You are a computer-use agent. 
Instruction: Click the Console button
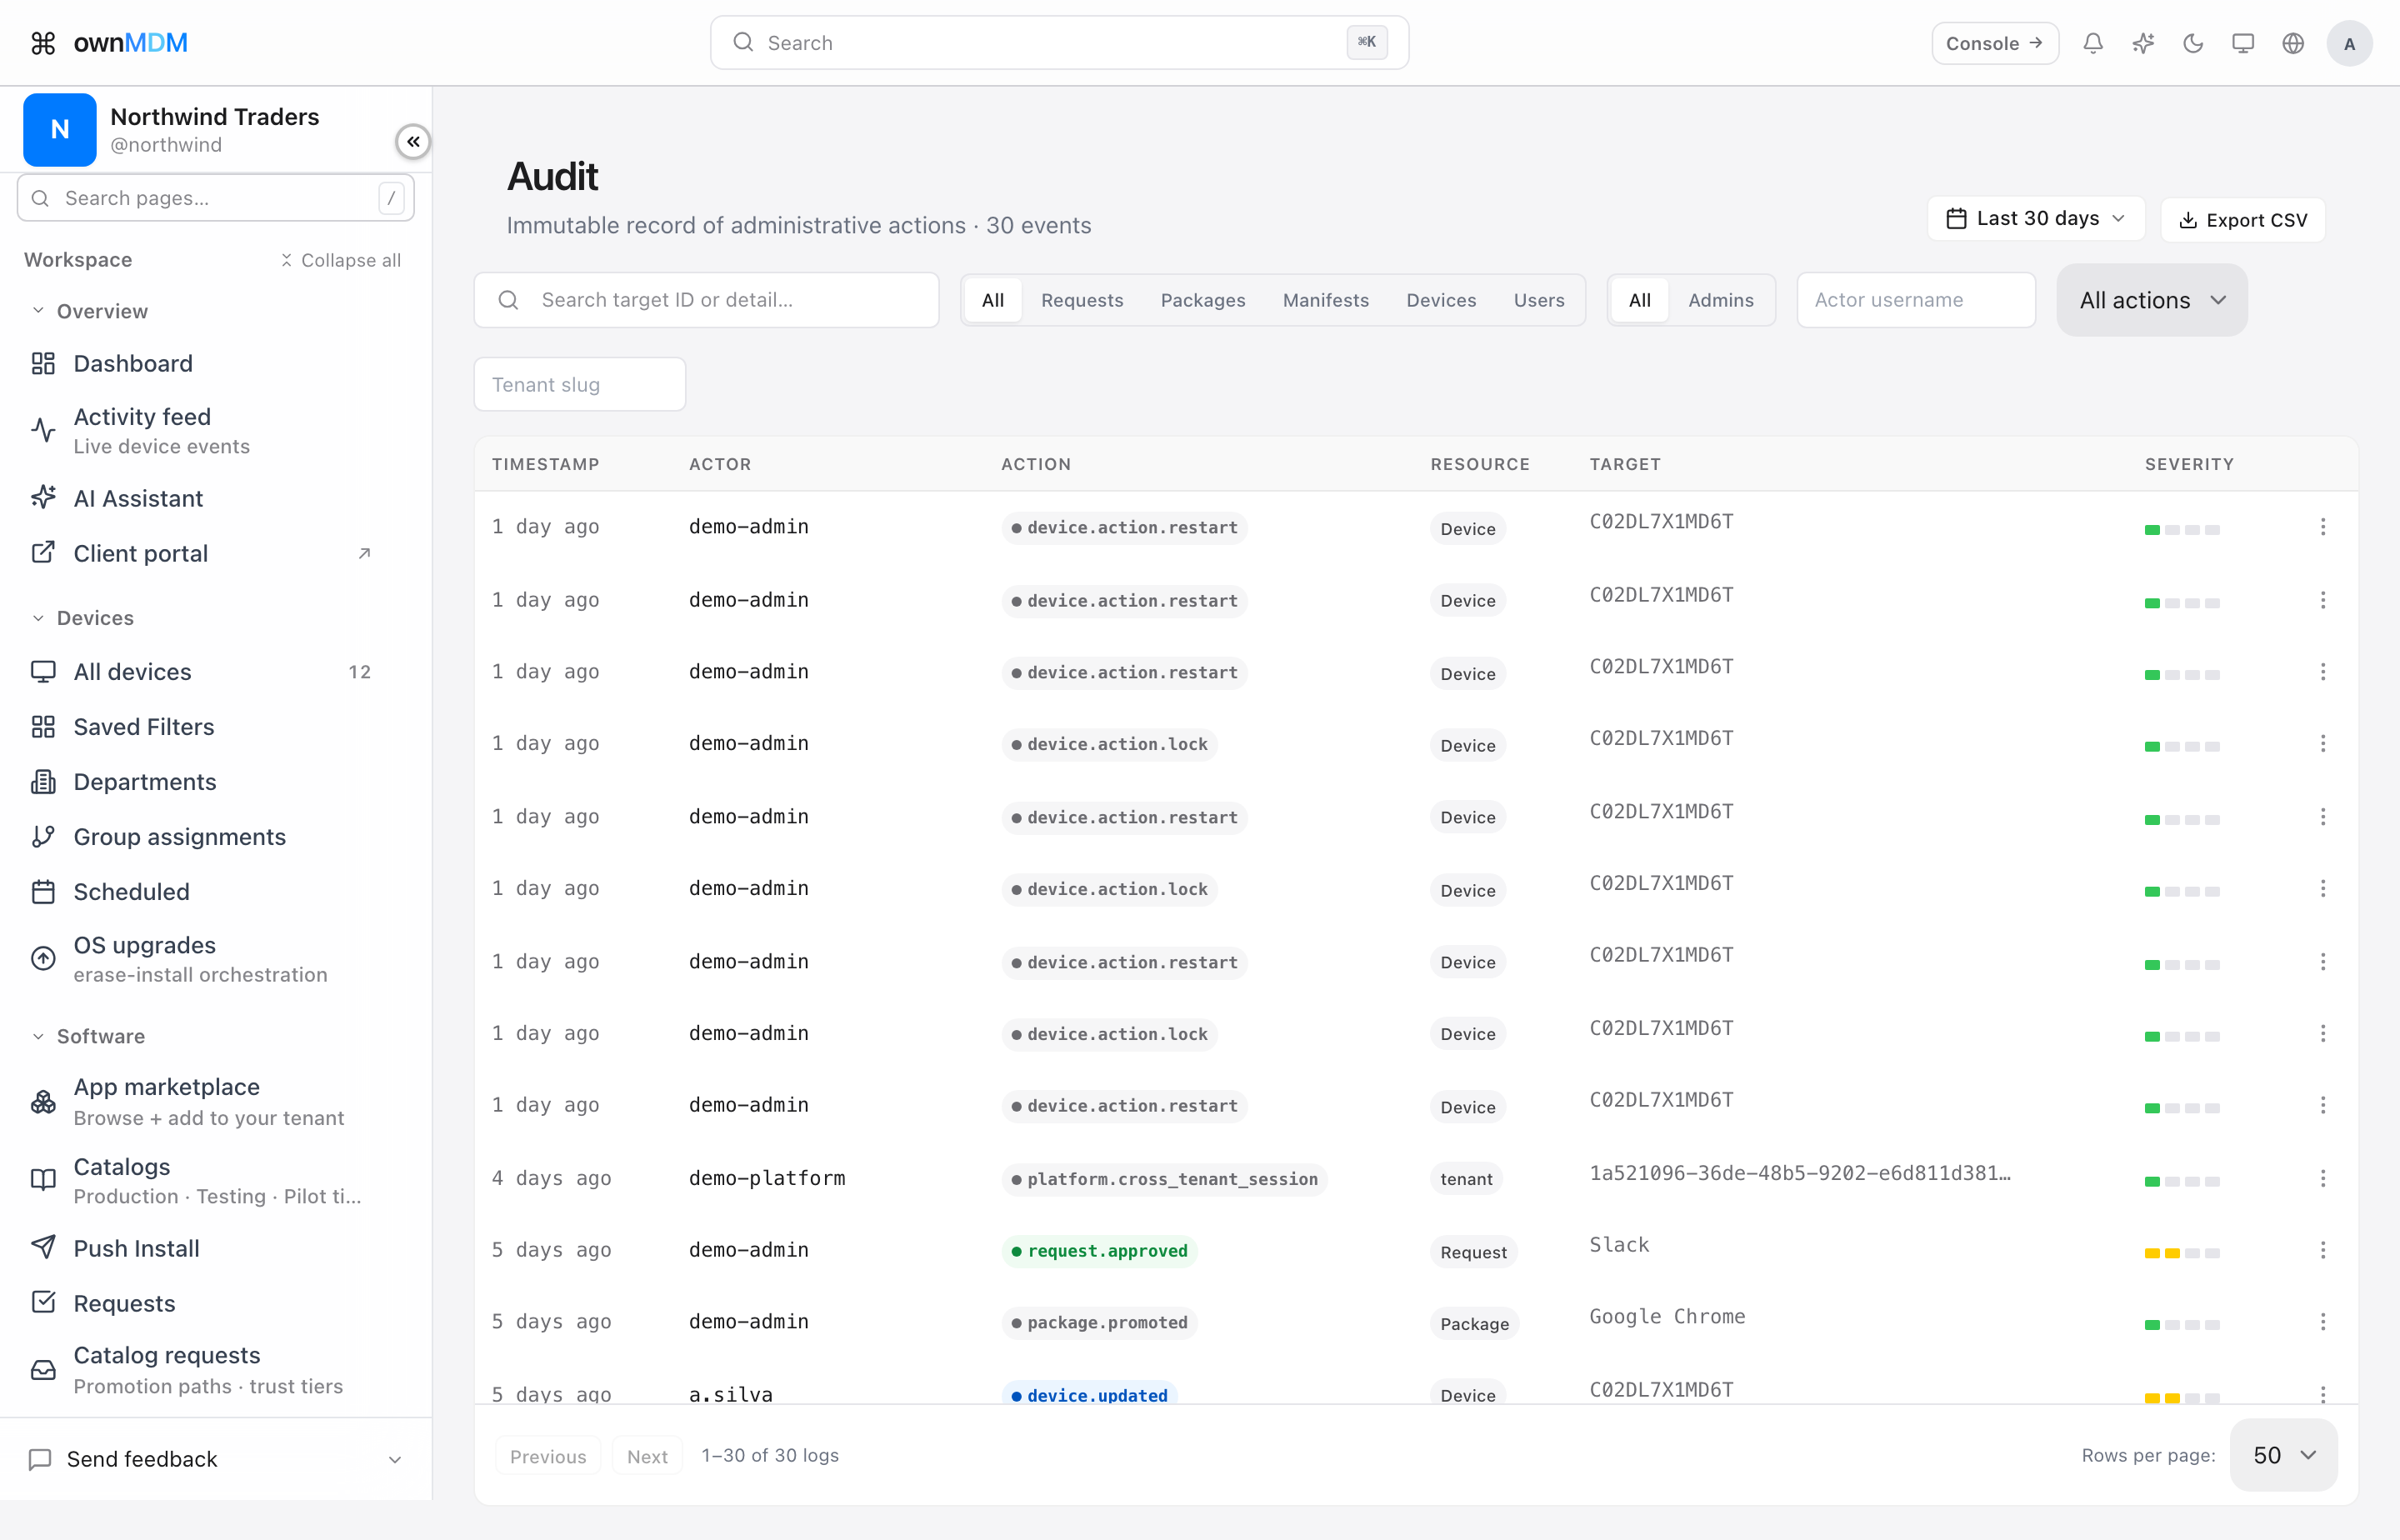pos(1994,43)
